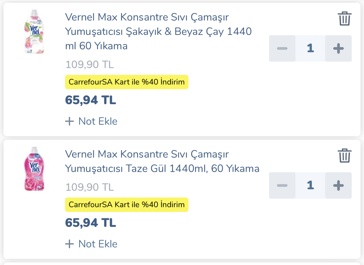Add a note to the Şakayık & Beyaz Çay item
The height and width of the screenshot is (265, 364).
click(x=91, y=121)
